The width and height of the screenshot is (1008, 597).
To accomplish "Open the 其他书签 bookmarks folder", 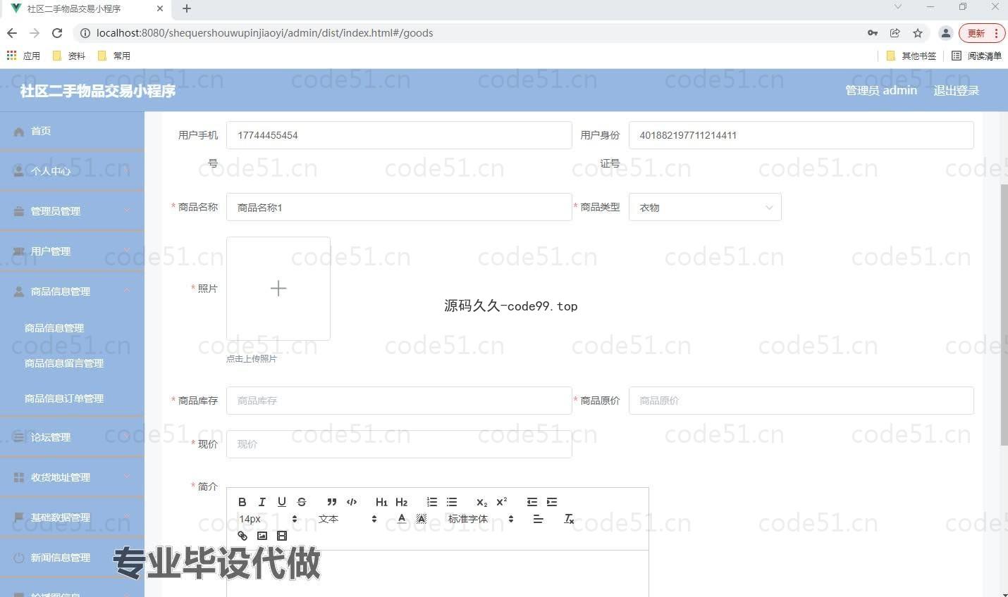I will (911, 56).
